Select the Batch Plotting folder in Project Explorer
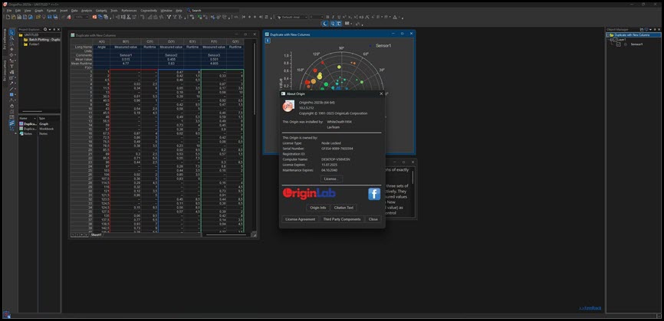Image resolution: width=664 pixels, height=321 pixels. 42,39
